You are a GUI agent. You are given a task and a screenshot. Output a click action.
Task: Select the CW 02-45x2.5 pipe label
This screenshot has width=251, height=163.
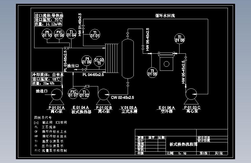point(122,97)
